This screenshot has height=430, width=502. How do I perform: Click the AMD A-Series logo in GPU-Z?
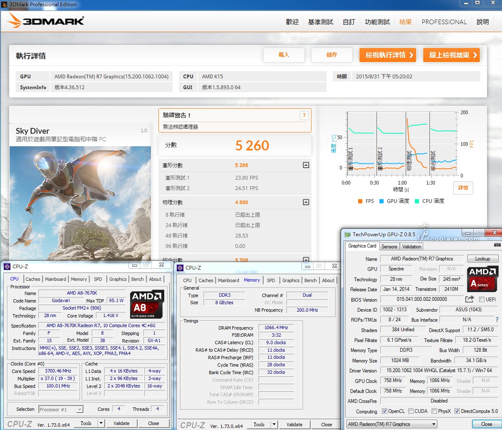[x=482, y=279]
